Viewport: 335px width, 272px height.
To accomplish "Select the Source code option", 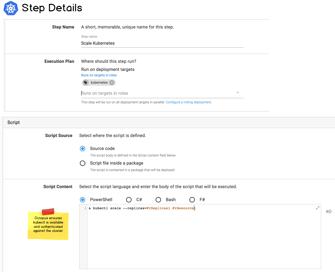I will click(x=83, y=148).
